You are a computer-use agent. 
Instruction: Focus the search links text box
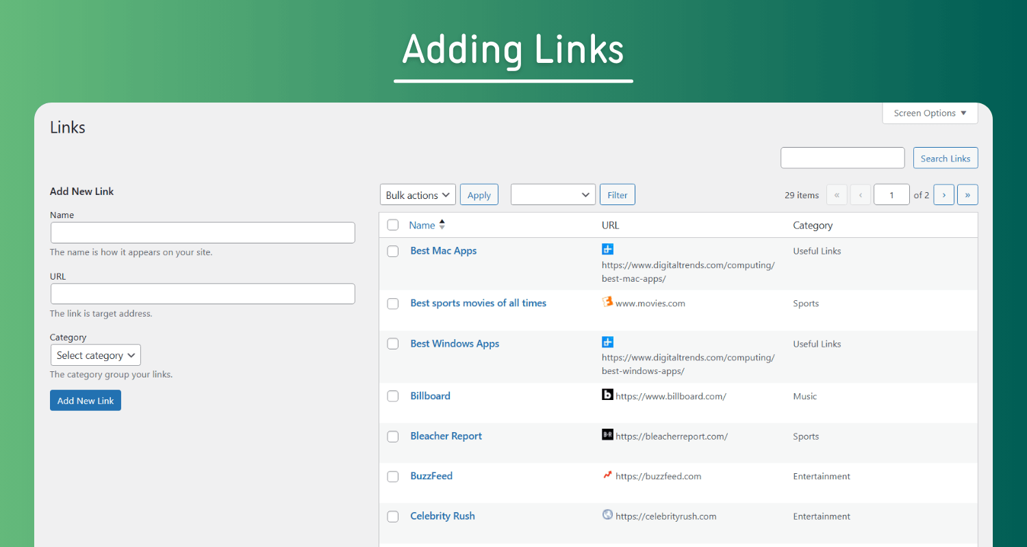coord(843,158)
